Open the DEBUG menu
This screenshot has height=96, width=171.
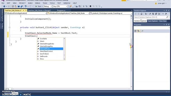click(37, 3)
